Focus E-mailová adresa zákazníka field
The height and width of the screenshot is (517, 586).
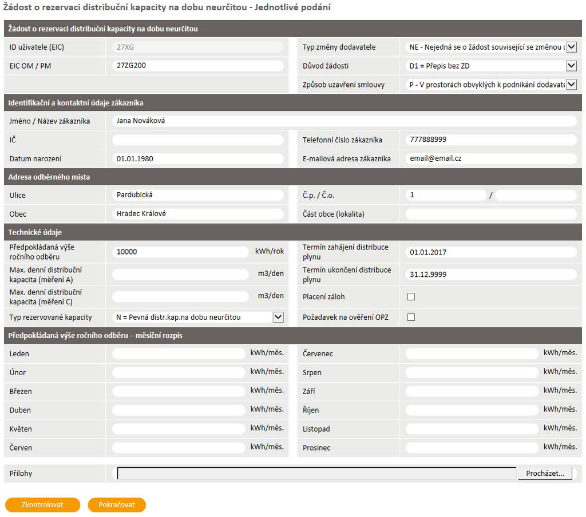491,158
